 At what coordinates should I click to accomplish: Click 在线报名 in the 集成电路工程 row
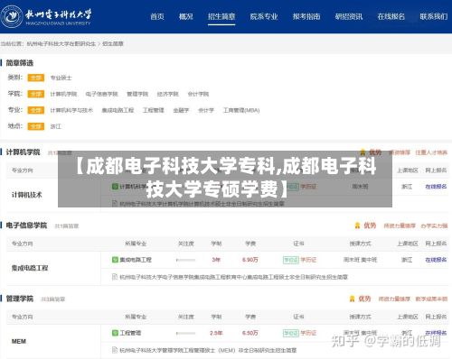point(436,260)
